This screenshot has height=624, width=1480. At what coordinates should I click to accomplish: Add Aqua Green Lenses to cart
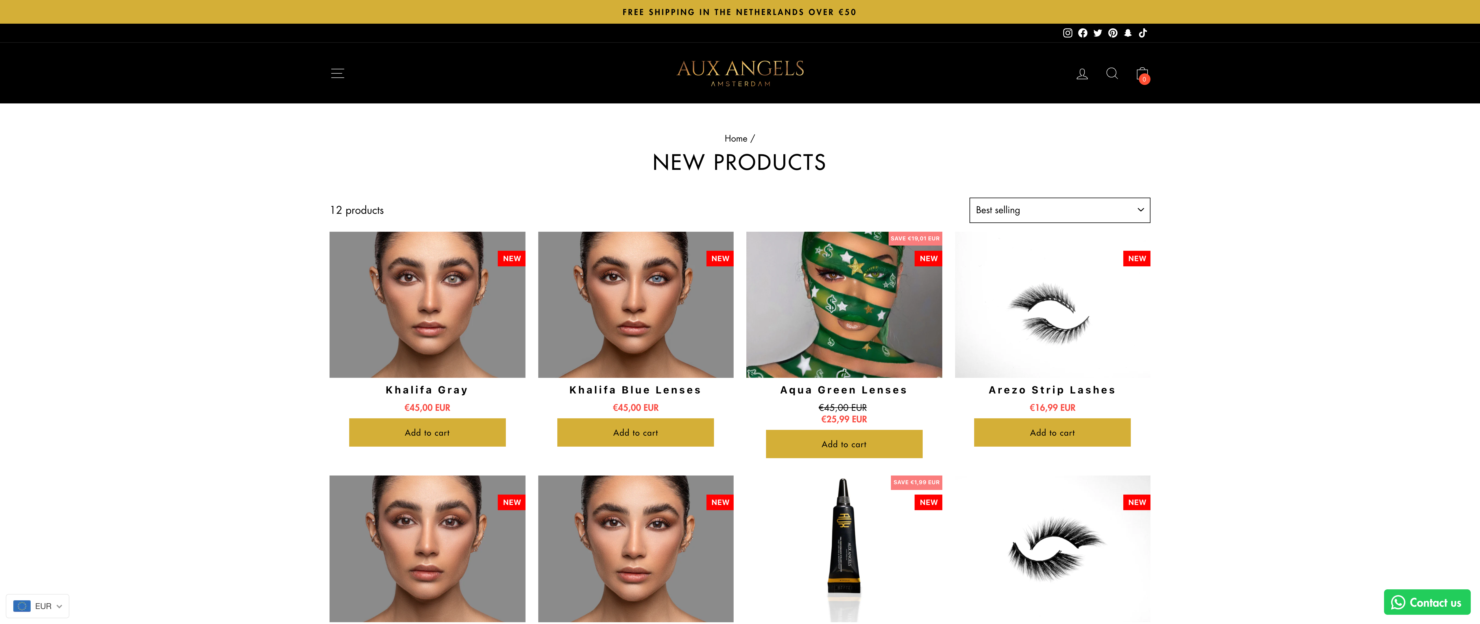[843, 444]
